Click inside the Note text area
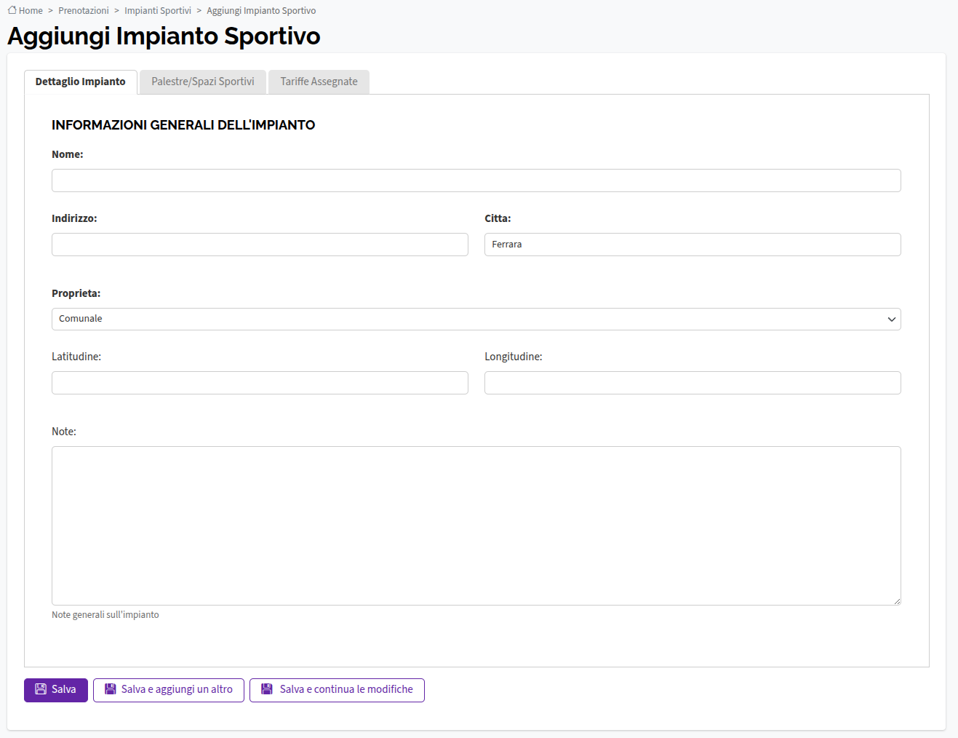The width and height of the screenshot is (958, 738). point(476,525)
